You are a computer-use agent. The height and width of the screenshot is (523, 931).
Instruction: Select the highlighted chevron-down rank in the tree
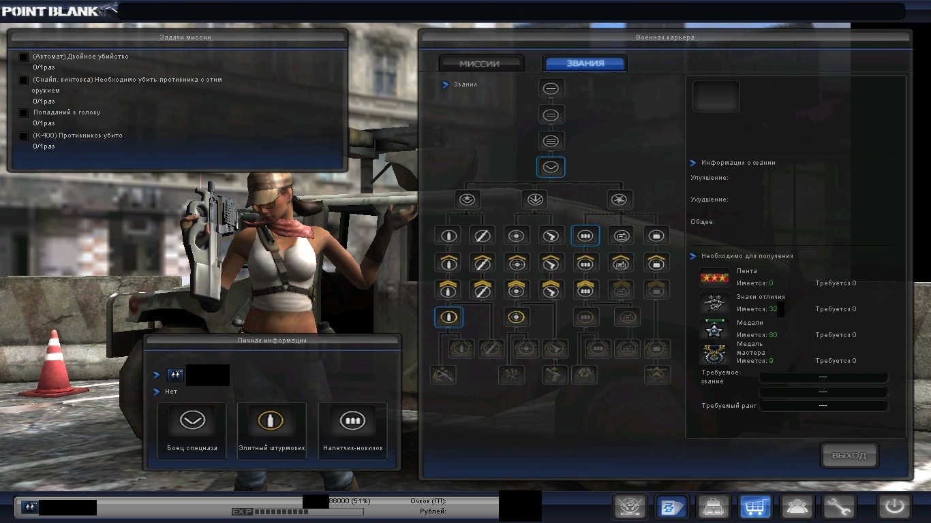click(x=551, y=167)
